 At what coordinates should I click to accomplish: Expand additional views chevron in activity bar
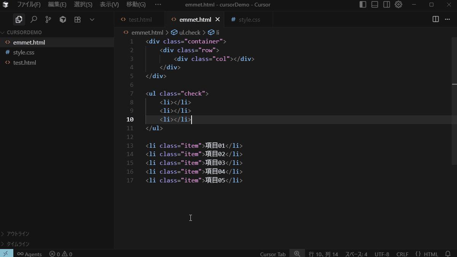[92, 19]
